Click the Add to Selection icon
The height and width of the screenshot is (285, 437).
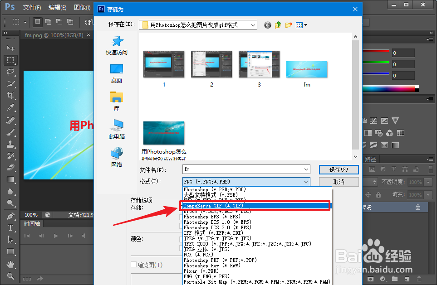click(x=48, y=22)
